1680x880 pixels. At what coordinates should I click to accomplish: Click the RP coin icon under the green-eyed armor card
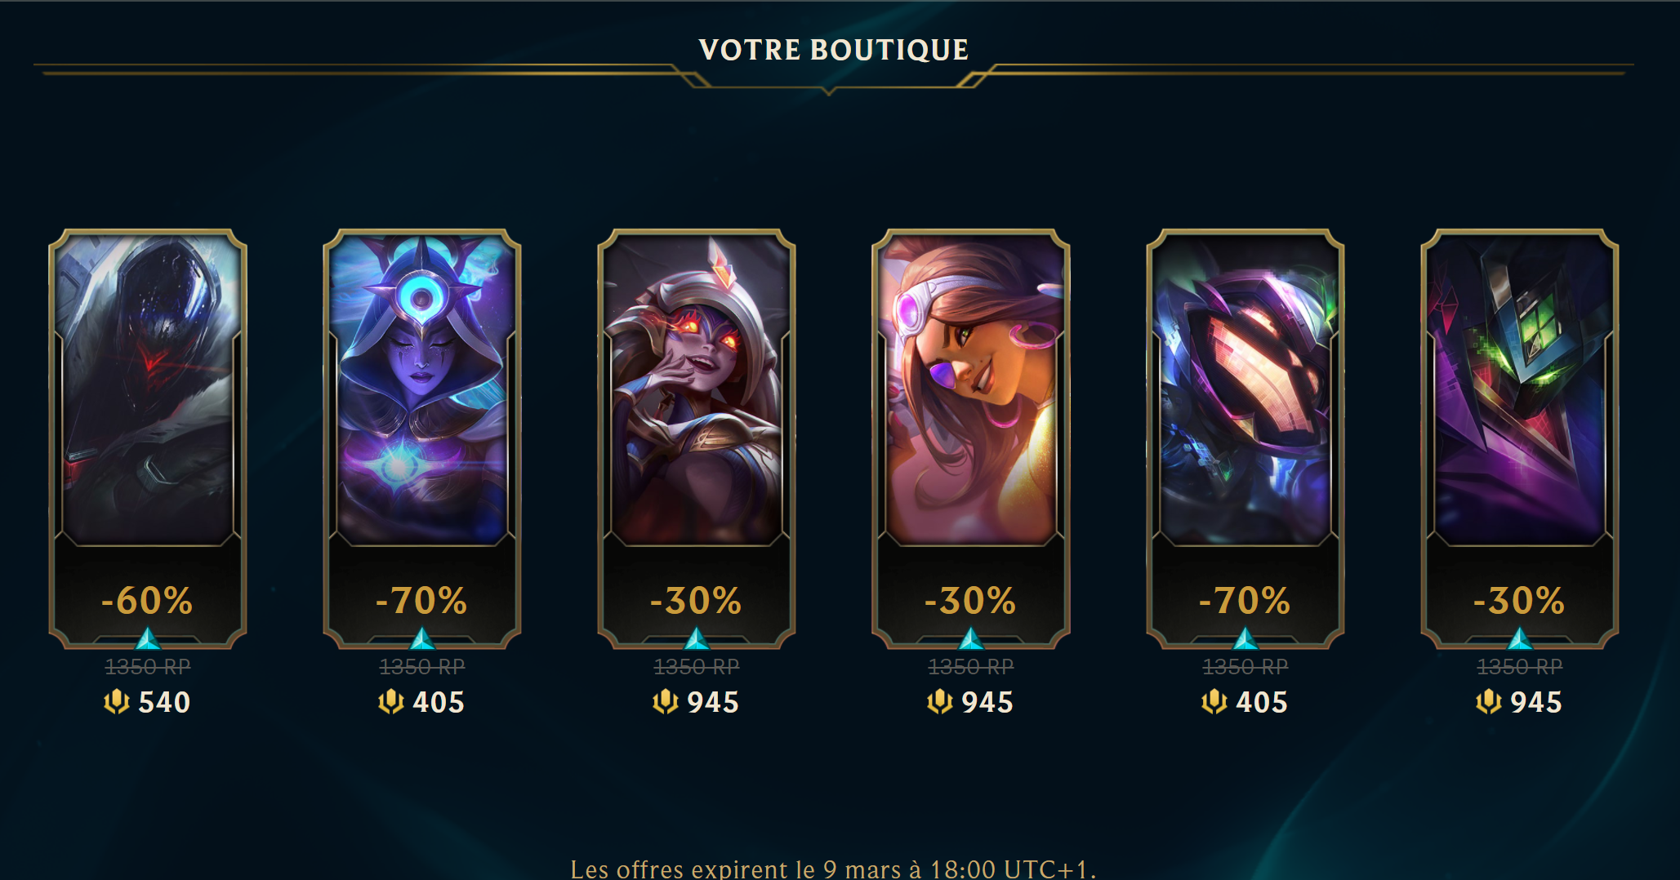[x=1489, y=701]
